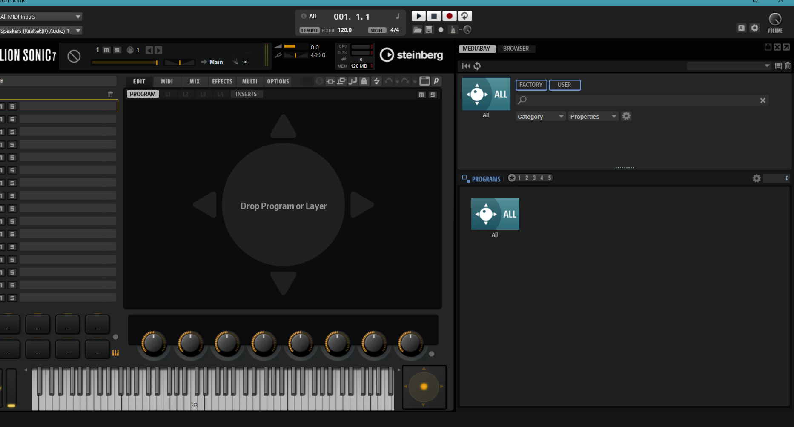Toggle the p player view button
This screenshot has width=794, height=427.
[x=436, y=81]
